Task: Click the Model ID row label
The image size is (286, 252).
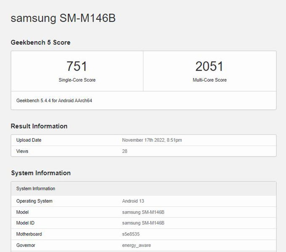Action: coord(25,223)
